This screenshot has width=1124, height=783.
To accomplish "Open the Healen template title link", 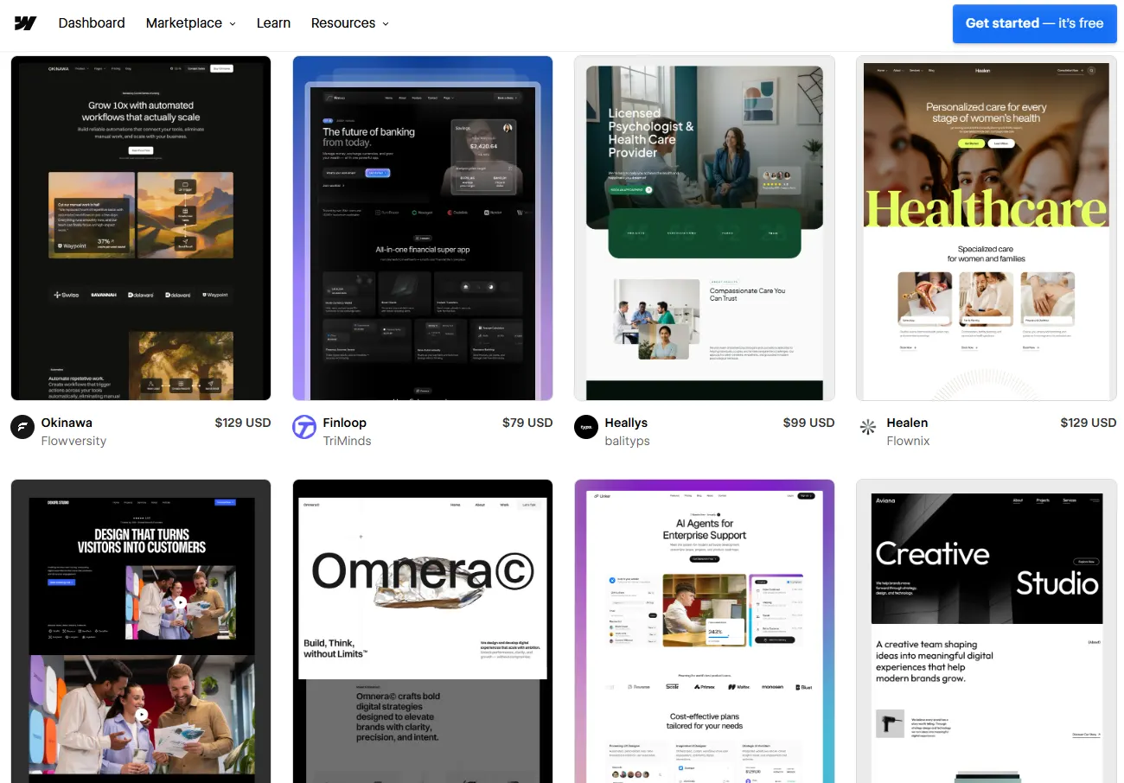I will pyautogui.click(x=908, y=423).
